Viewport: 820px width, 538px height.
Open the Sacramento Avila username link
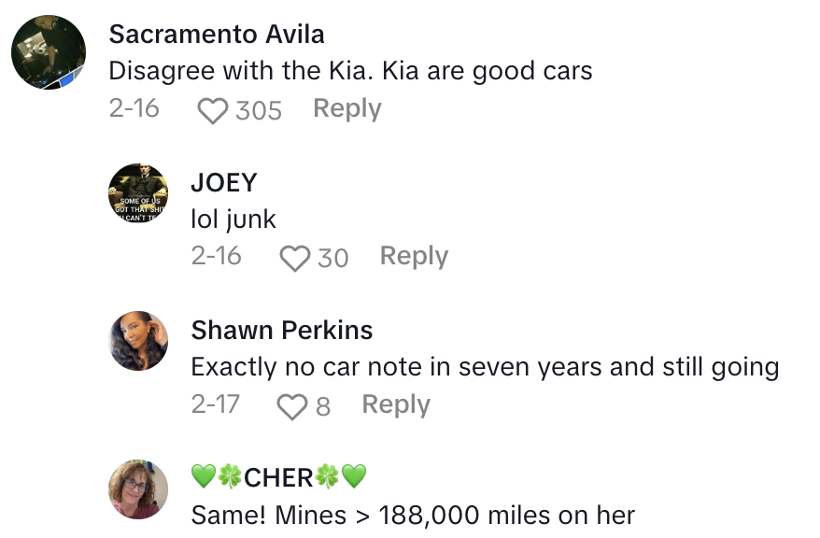(217, 35)
